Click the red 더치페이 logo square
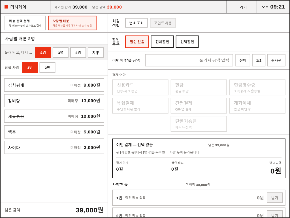 point(6,7)
